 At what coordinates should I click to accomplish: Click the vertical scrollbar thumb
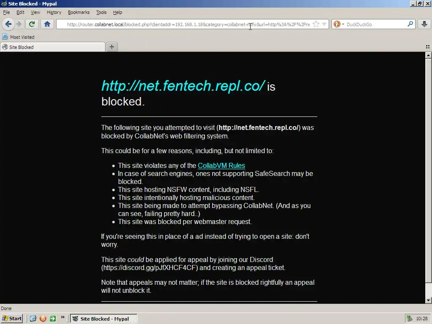(429, 170)
